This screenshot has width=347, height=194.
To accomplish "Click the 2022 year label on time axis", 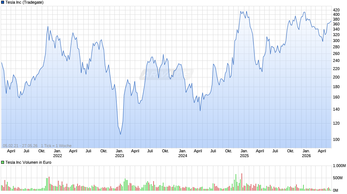I will (x=58, y=156).
